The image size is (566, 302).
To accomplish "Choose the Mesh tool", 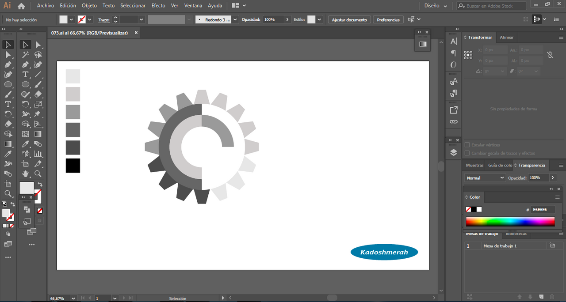I will coord(26,134).
